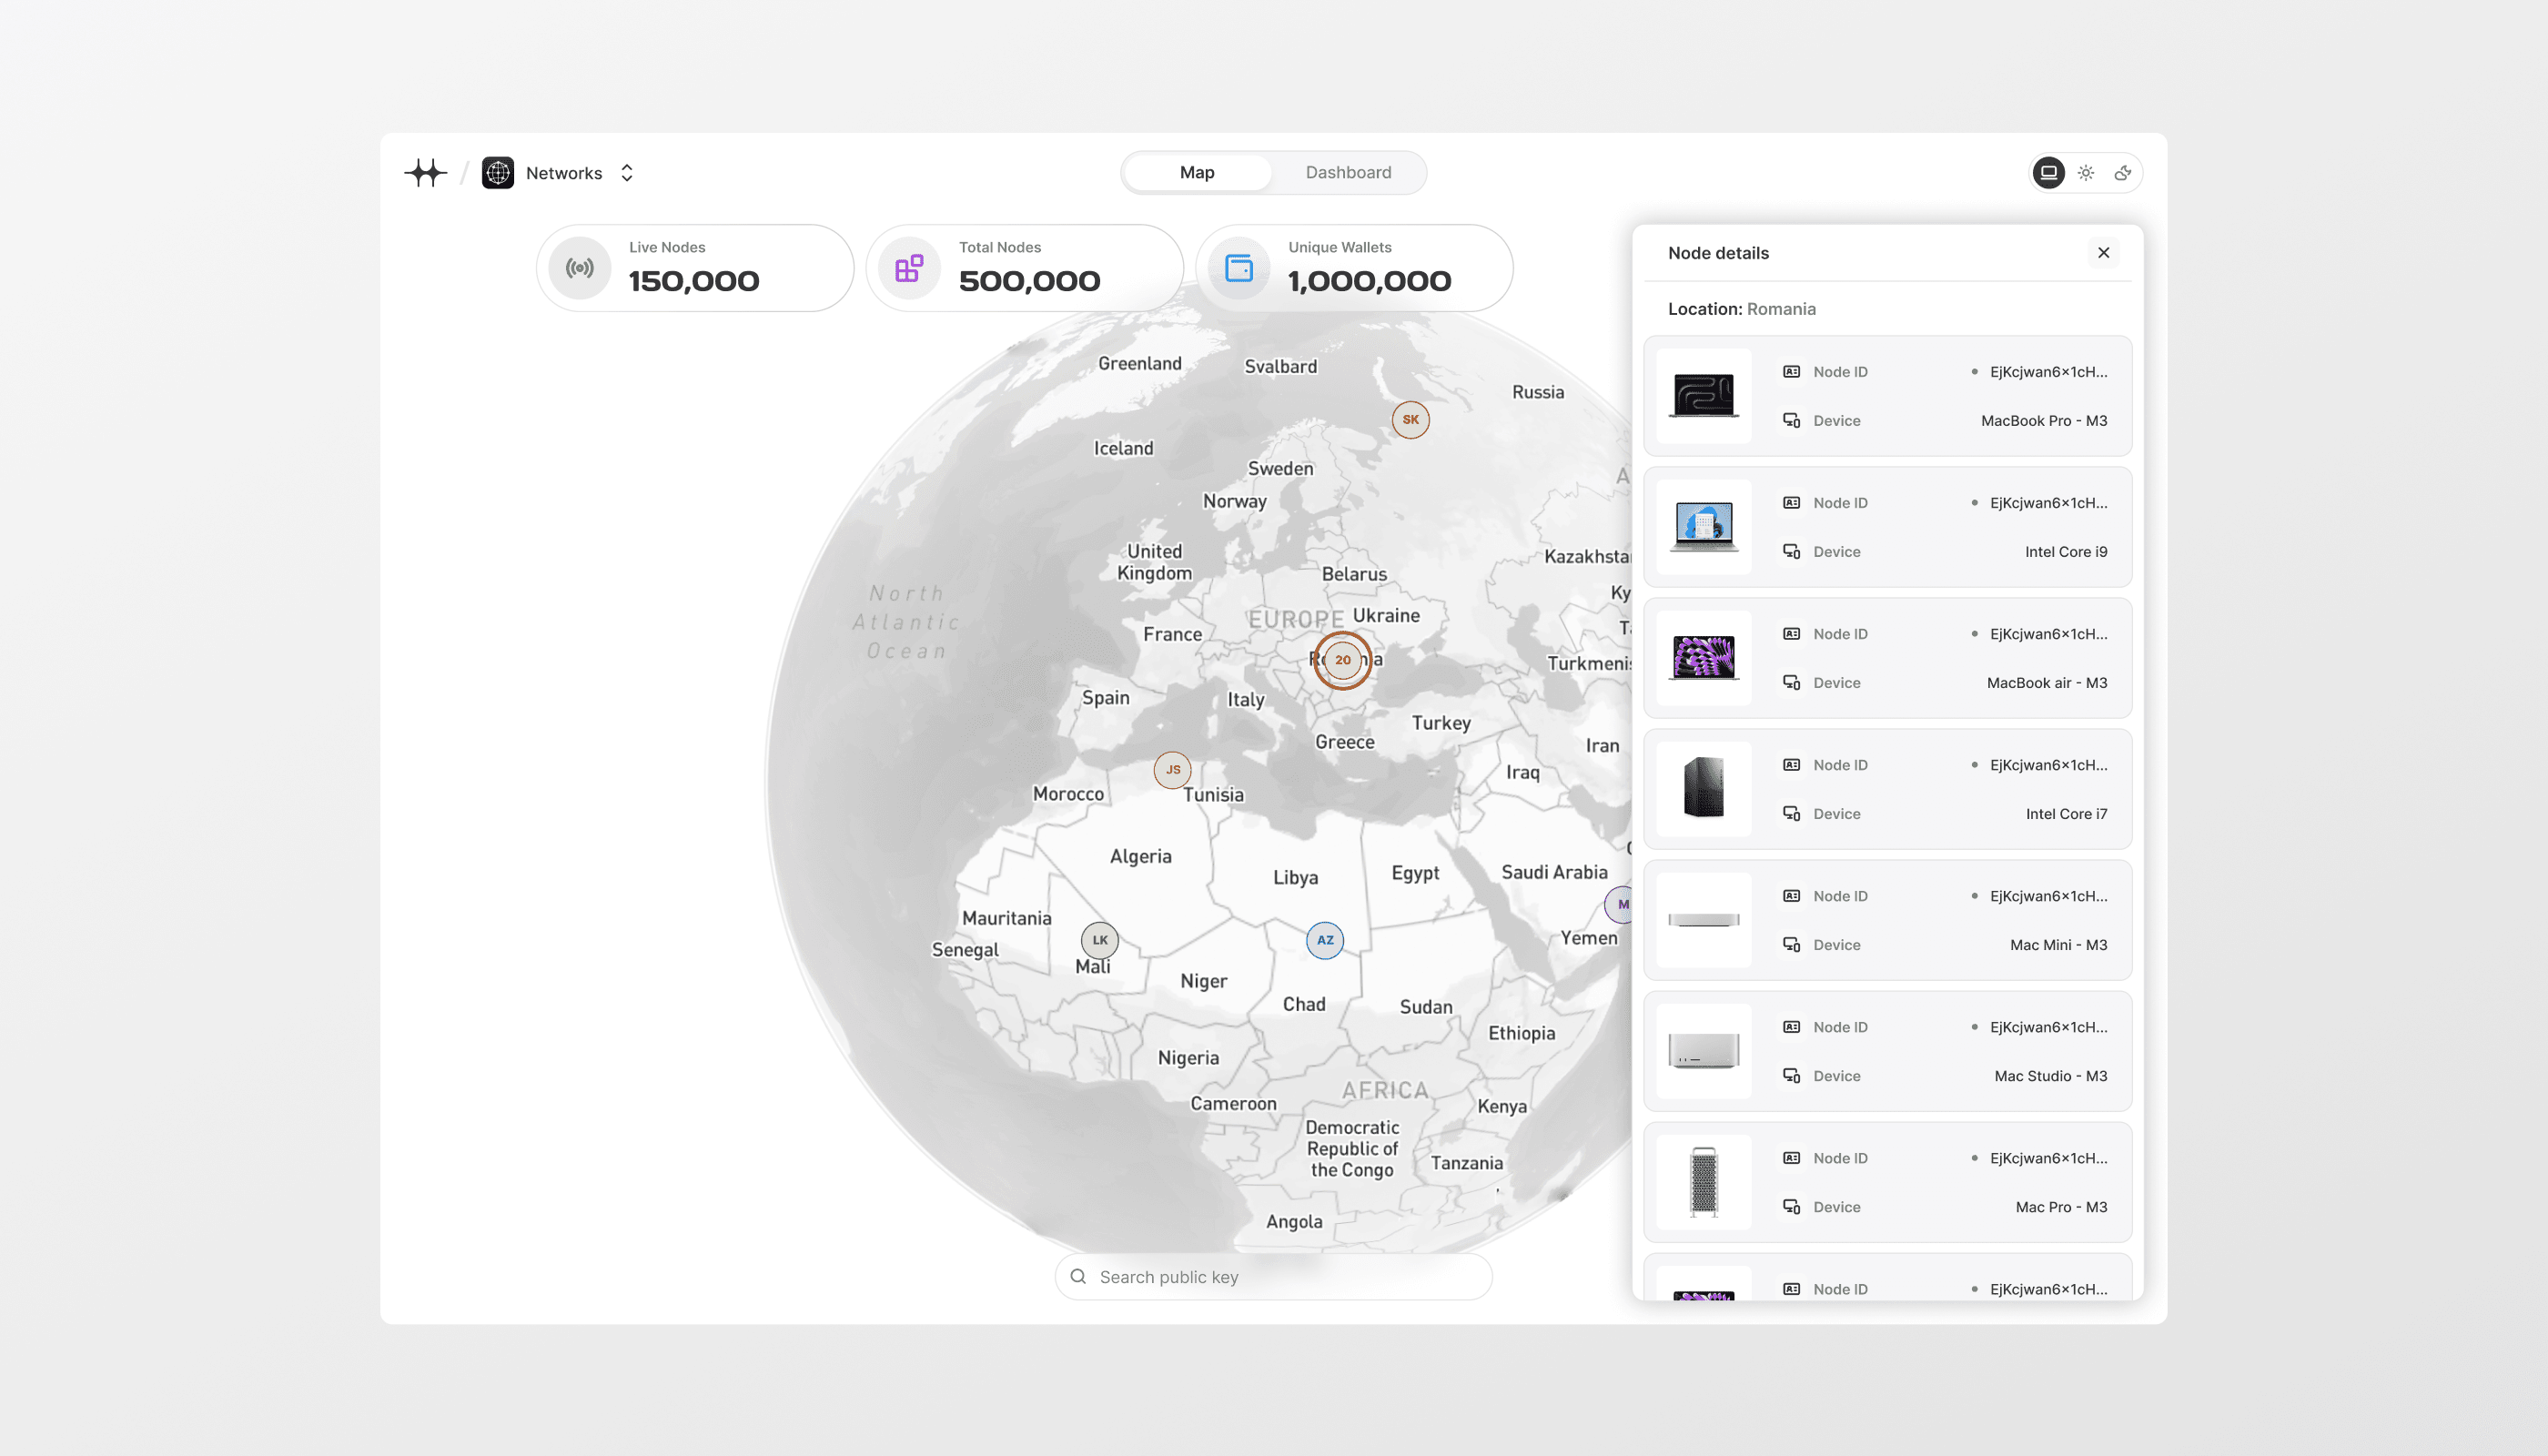2548x1456 pixels.
Task: Click the "Mac Mini - M3" device text
Action: (2059, 945)
